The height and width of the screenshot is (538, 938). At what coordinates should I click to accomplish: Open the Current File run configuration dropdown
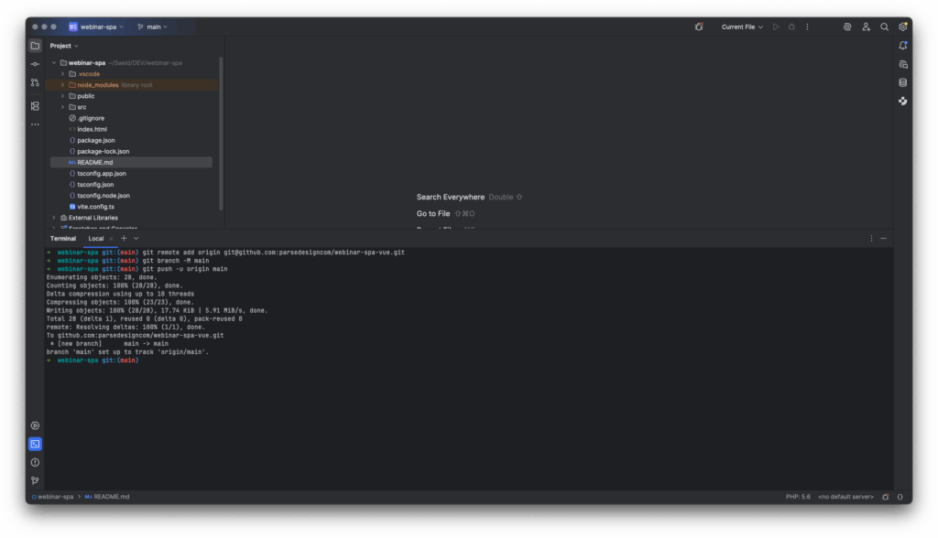tap(741, 27)
